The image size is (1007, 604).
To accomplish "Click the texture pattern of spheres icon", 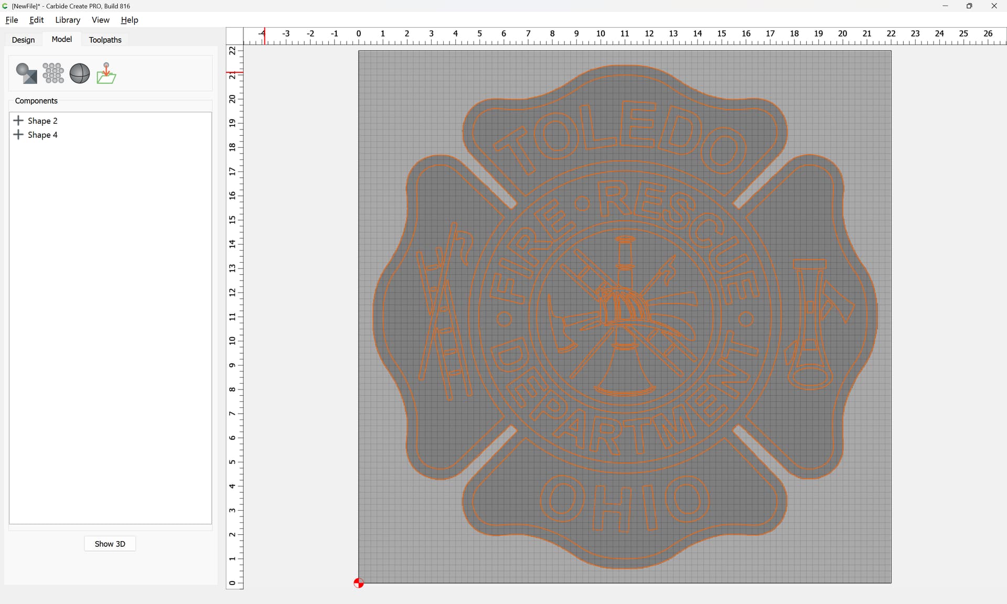I will pyautogui.click(x=53, y=73).
